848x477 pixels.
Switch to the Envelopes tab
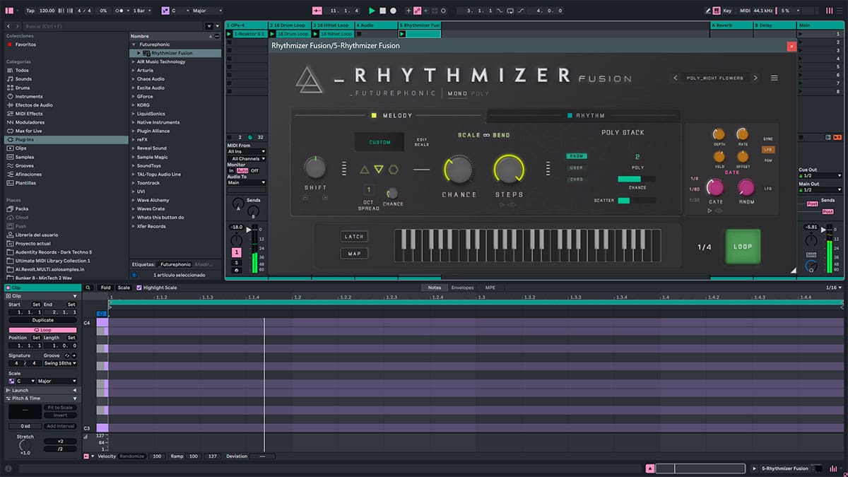coord(463,288)
